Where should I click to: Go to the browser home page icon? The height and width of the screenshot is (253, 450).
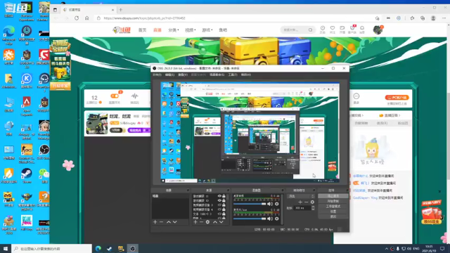click(x=87, y=18)
